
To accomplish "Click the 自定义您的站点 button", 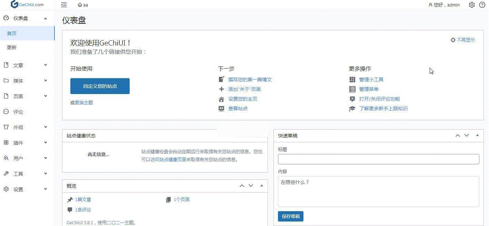I will point(100,86).
